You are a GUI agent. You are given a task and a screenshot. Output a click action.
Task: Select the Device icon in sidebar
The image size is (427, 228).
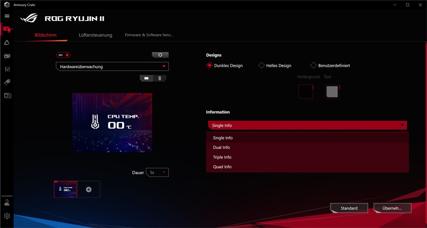pos(7,29)
